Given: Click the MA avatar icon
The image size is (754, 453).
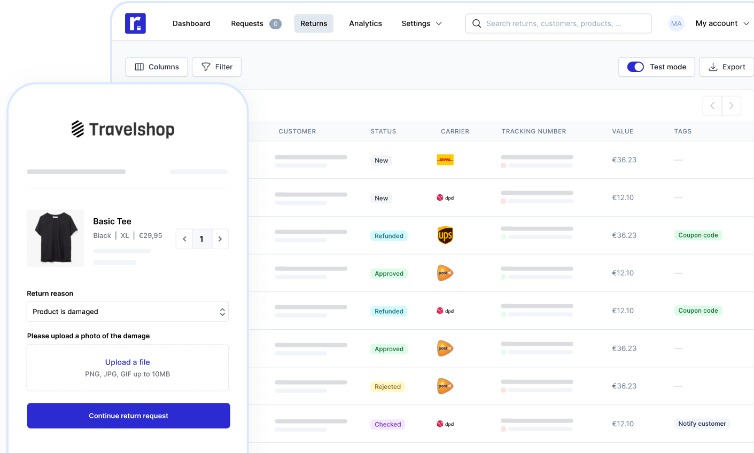Looking at the screenshot, I should [677, 23].
